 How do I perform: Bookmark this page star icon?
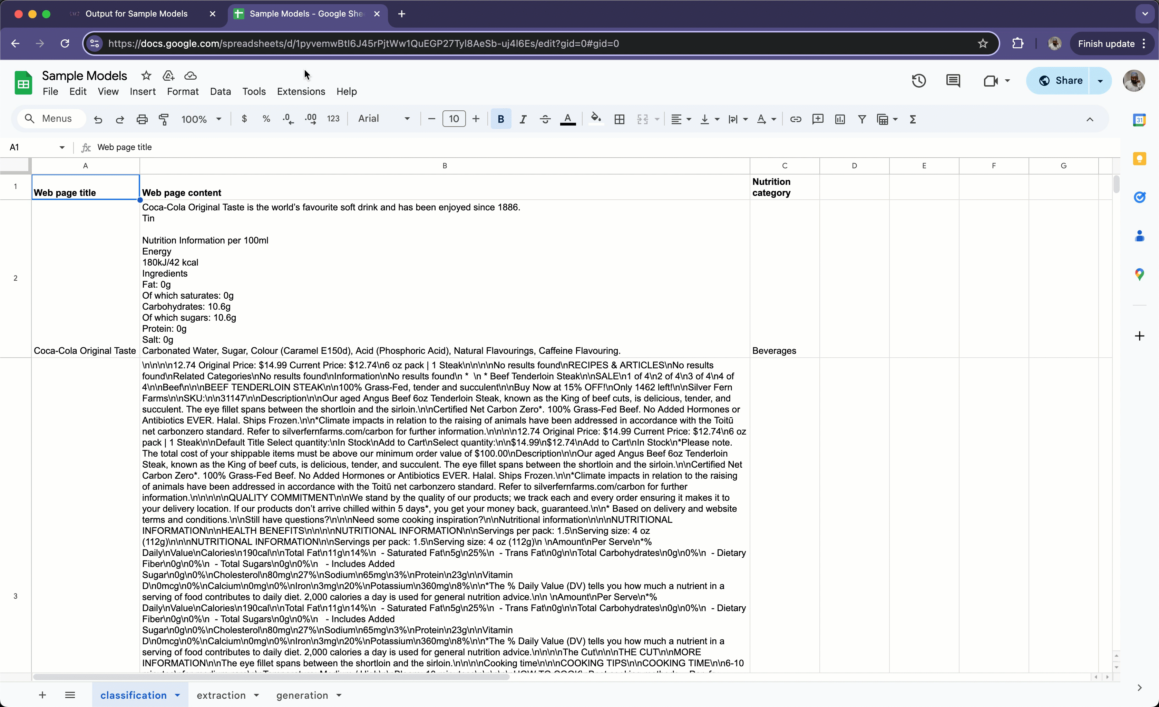(983, 44)
